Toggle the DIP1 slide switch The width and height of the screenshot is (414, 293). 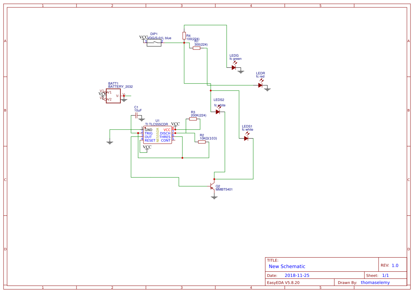click(x=154, y=42)
